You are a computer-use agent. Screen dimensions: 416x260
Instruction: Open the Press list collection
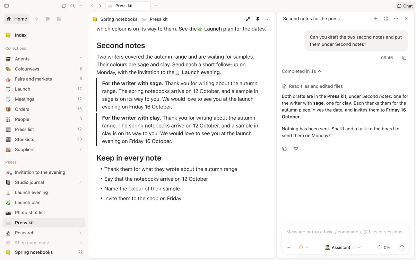pos(44,129)
